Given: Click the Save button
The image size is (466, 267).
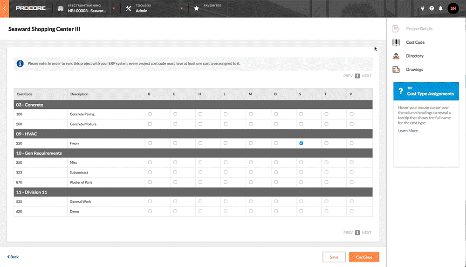Looking at the screenshot, I should (x=334, y=257).
